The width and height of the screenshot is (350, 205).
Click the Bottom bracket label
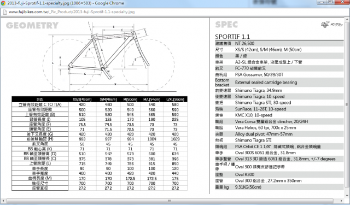(x=222, y=83)
